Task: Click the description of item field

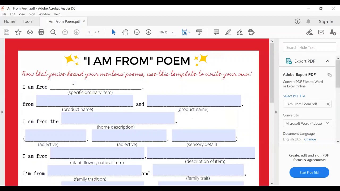Action: click(x=201, y=153)
